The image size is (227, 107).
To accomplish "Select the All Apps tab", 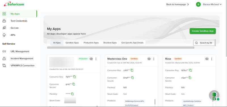I will (57, 43).
